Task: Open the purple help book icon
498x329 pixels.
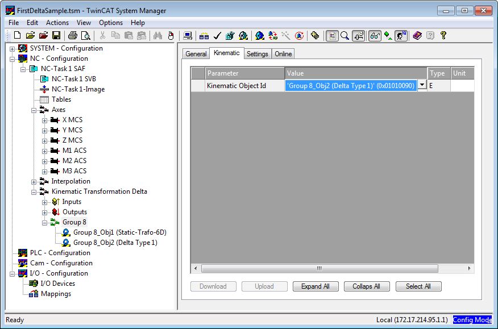Action: (x=417, y=36)
